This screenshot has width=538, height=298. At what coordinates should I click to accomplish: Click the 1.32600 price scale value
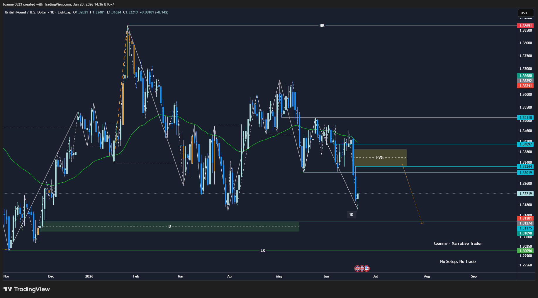tap(526, 184)
